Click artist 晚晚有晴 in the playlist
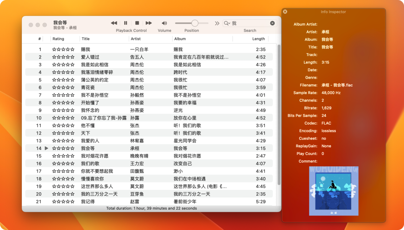This screenshot has width=404, height=230. point(139,156)
